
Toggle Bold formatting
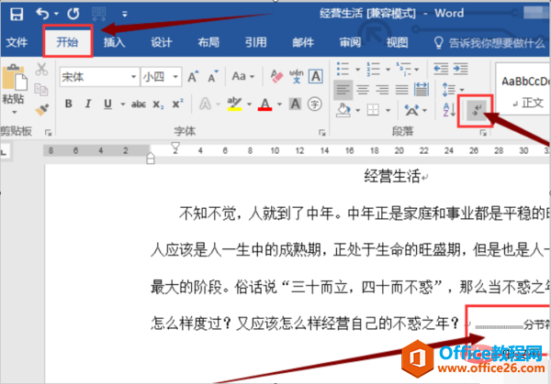[69, 104]
